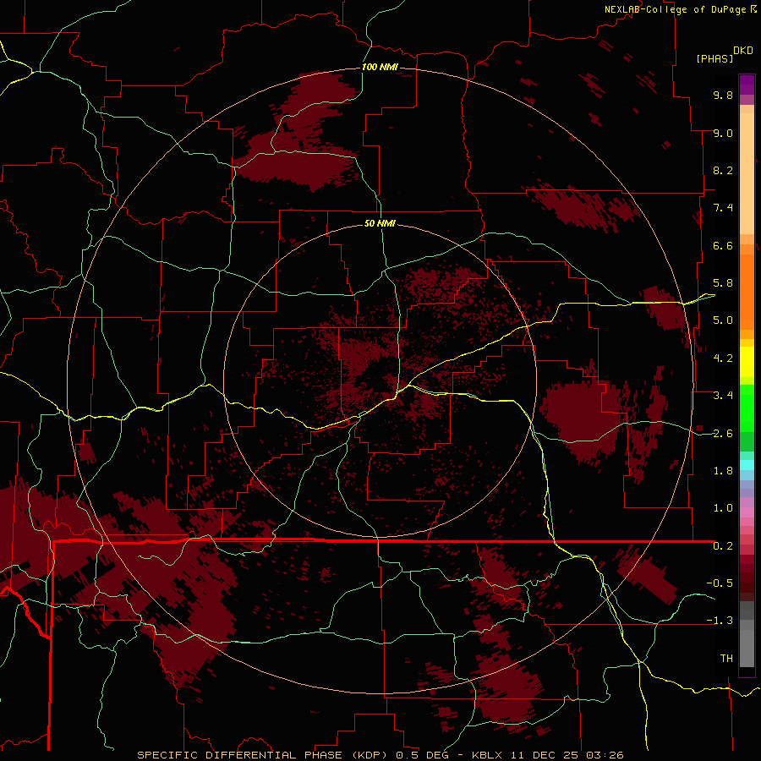The width and height of the screenshot is (761, 761).
Task: Pick the orange segment of the color bar
Action: click(x=747, y=292)
